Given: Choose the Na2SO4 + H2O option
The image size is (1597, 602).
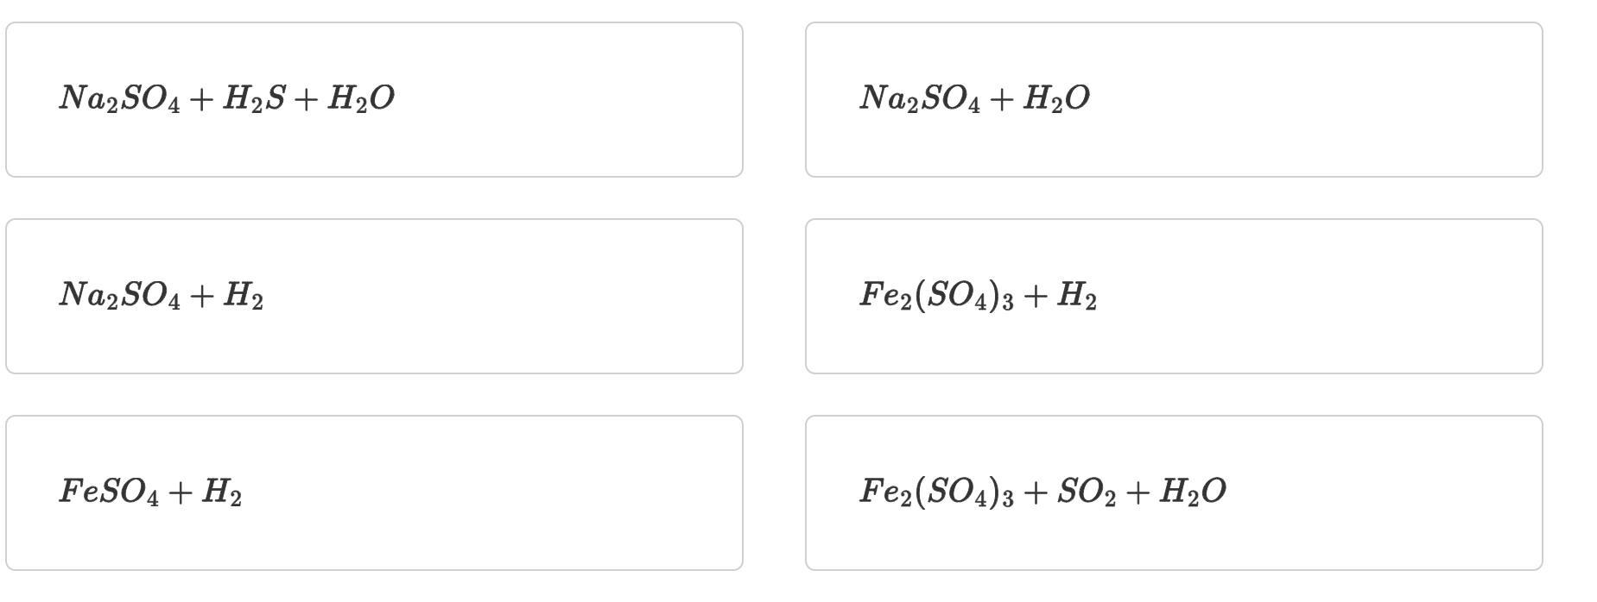Looking at the screenshot, I should [1174, 100].
